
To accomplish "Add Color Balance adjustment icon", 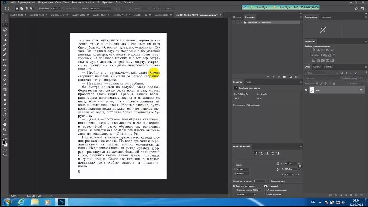I will point(316,55).
